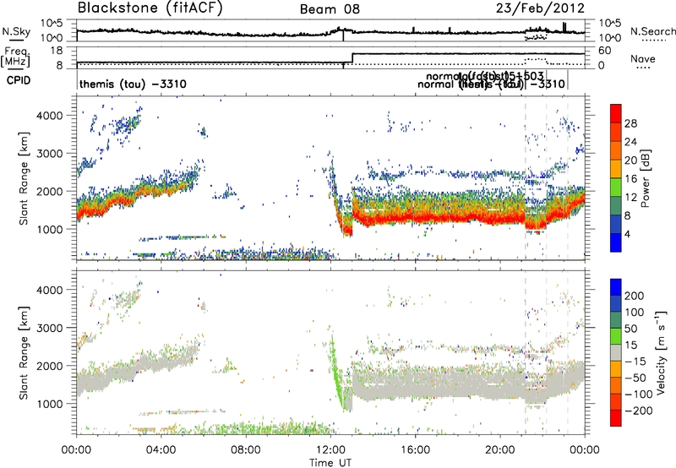Click Slant Range label of power panel
The width and height of the screenshot is (676, 468).
(24, 178)
